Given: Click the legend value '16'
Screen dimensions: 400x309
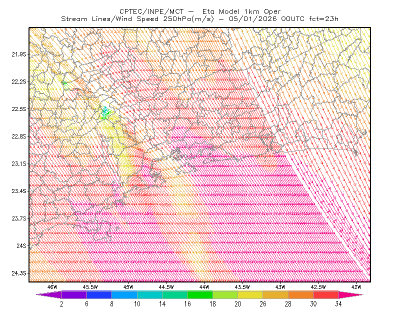Looking at the screenshot, I should [187, 304].
